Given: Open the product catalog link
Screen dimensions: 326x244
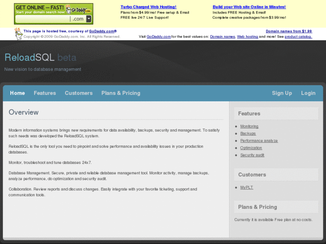Looking at the screenshot, I should pos(298,37).
